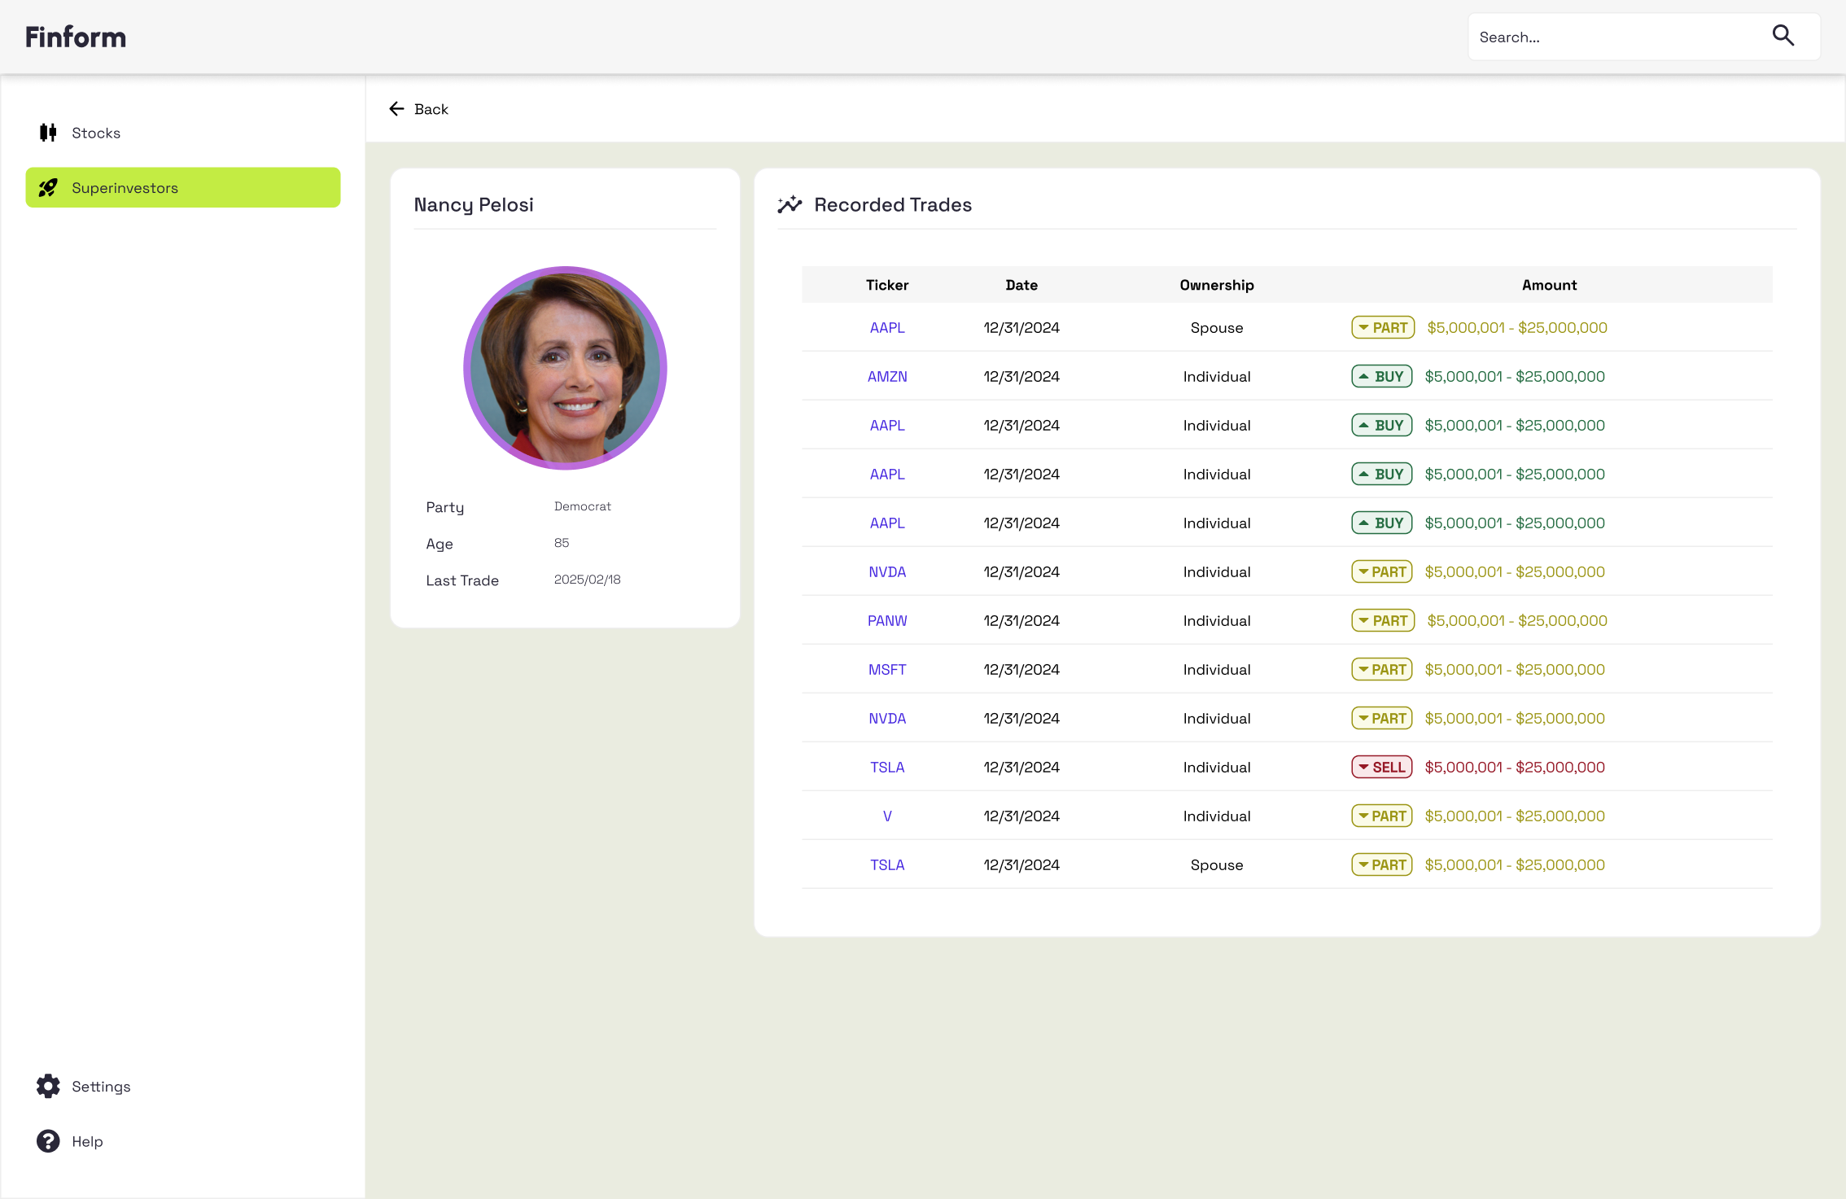Go Back to previous page
Viewport: 1846px width, 1199px height.
(x=418, y=109)
